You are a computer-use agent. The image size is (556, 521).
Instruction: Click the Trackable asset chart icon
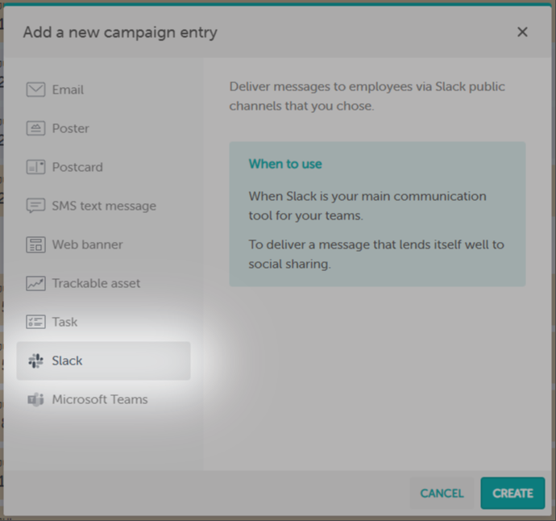click(x=35, y=283)
